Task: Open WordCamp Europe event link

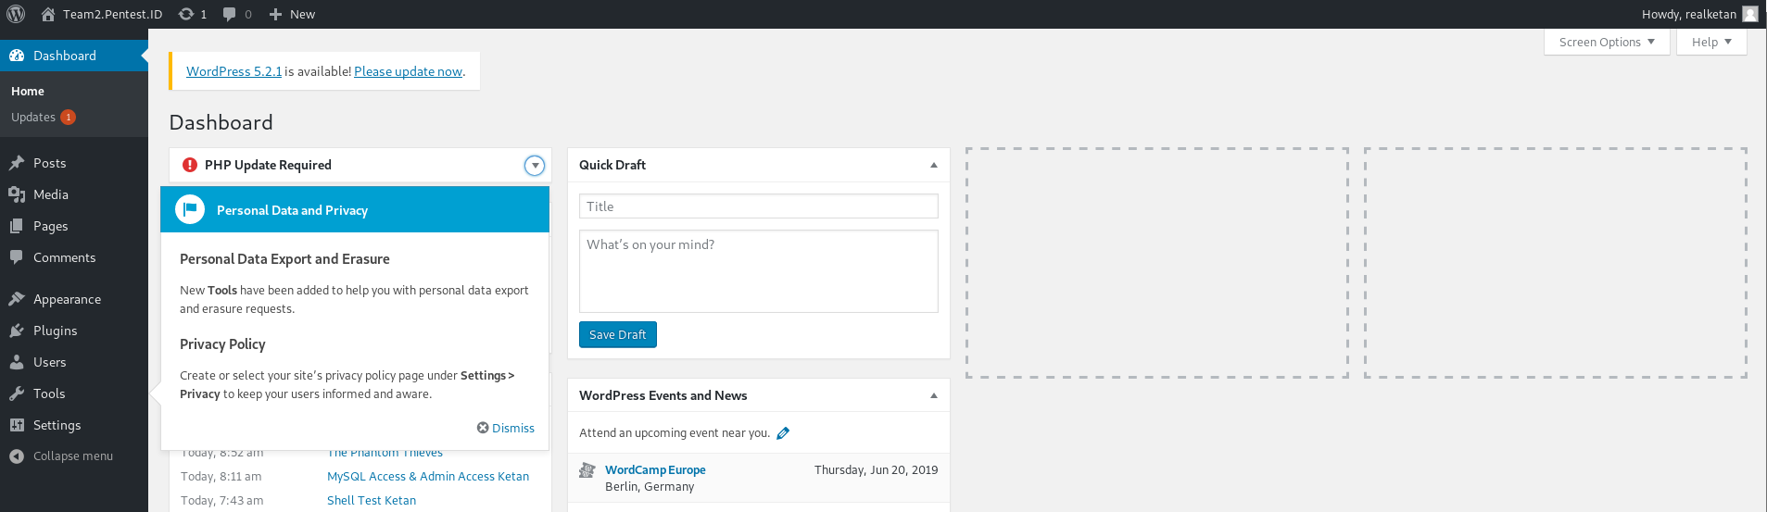Action: 655,469
